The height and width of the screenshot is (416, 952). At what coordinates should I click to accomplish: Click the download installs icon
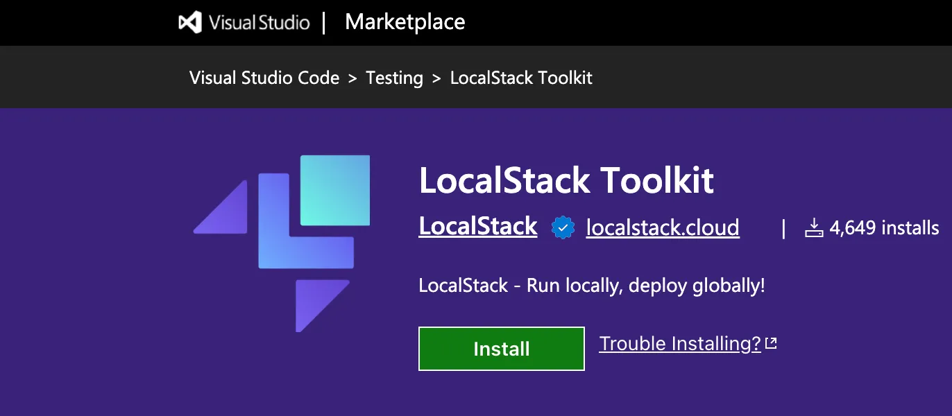[x=814, y=227]
